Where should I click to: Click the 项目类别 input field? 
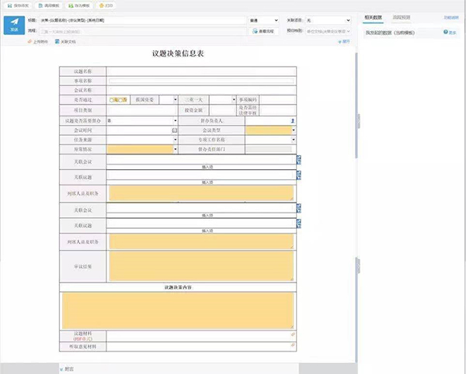coord(142,110)
